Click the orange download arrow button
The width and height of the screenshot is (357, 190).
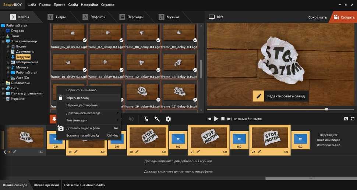coord(54,119)
